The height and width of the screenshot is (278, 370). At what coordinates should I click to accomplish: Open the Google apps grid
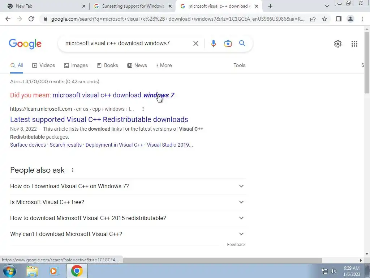pyautogui.click(x=354, y=44)
